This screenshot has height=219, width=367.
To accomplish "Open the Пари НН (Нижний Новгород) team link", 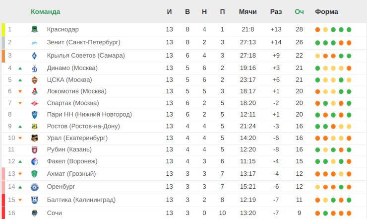I will [89, 114].
